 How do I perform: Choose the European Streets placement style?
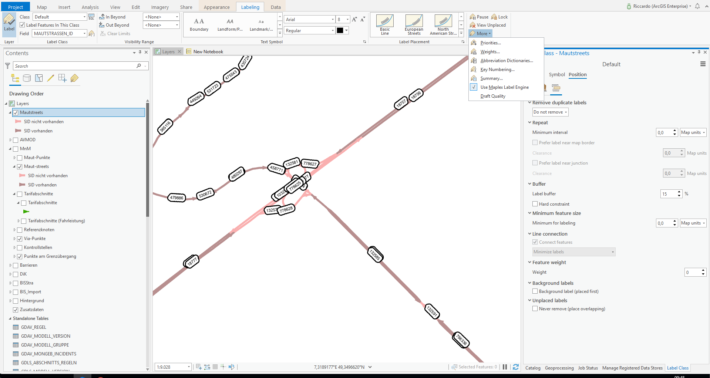point(414,25)
